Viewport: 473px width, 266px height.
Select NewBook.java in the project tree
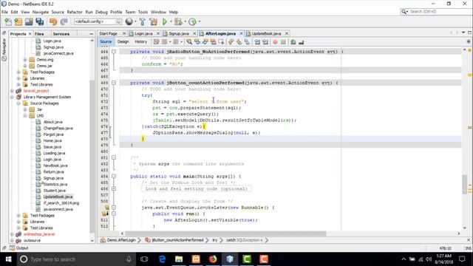click(55, 166)
